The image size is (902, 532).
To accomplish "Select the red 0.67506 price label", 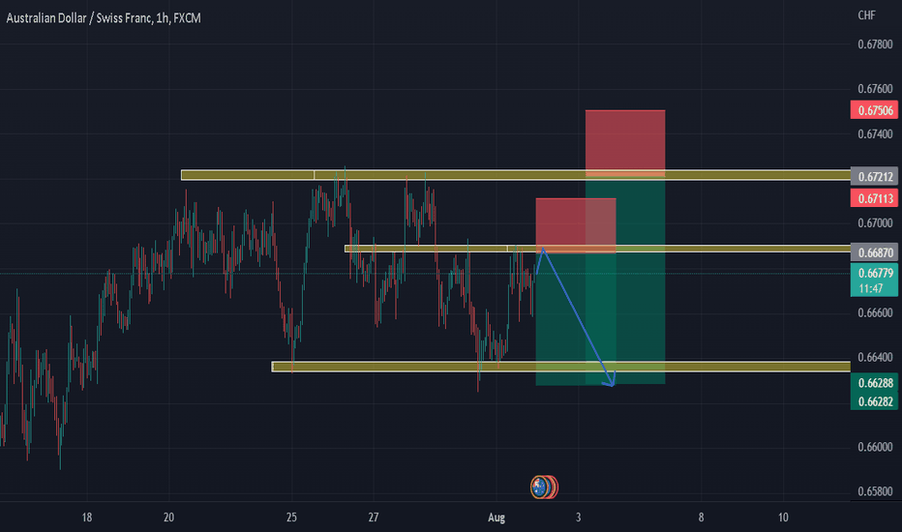I will click(874, 110).
